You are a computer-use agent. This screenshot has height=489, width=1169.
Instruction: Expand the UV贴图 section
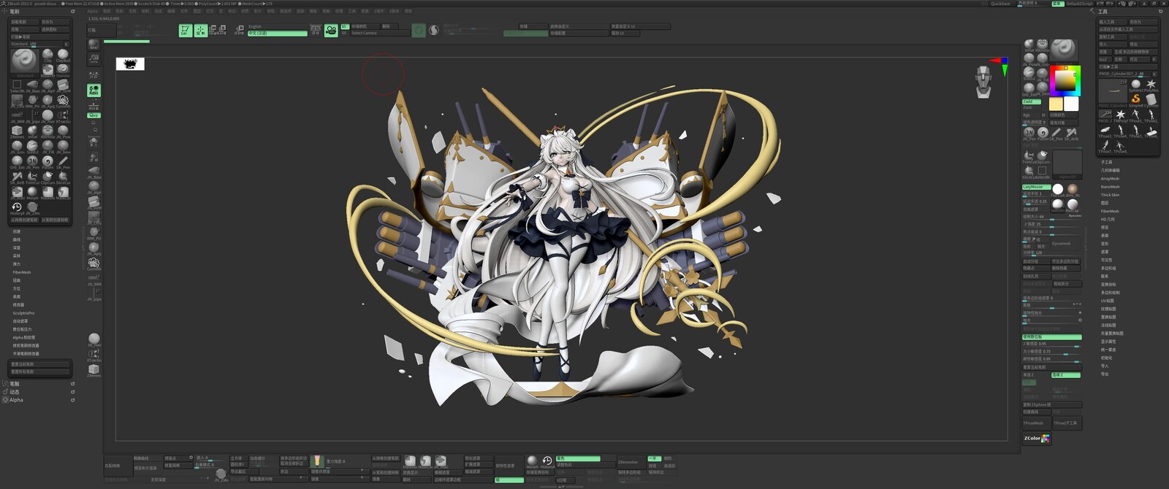(1108, 301)
